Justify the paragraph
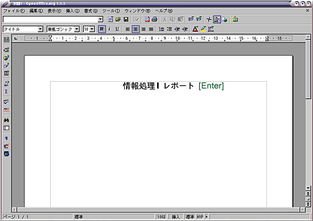The height and width of the screenshot is (221, 313). [x=151, y=29]
